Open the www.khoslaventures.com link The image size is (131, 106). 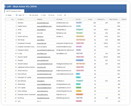45,71
